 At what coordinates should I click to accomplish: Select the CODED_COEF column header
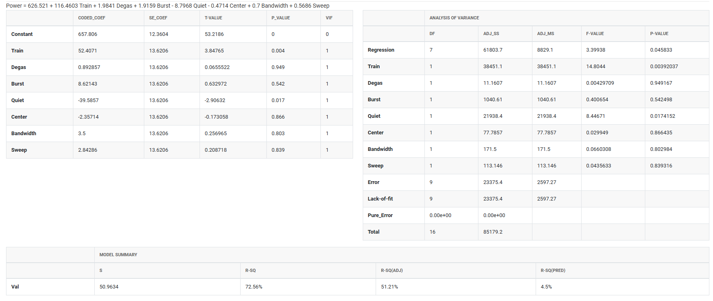[x=91, y=18]
